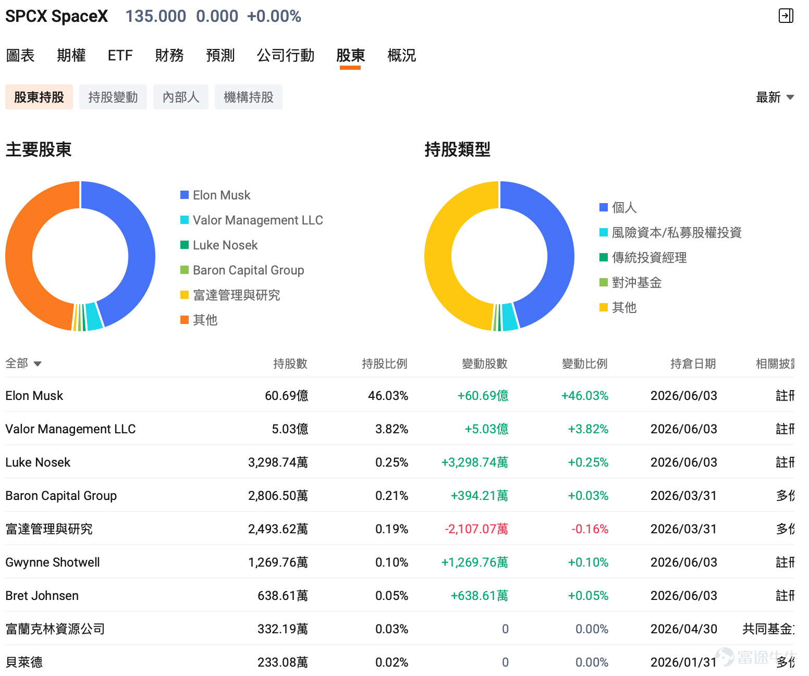809x676 pixels.
Task: Click the -2,107.07萬 change value
Action: 476,529
